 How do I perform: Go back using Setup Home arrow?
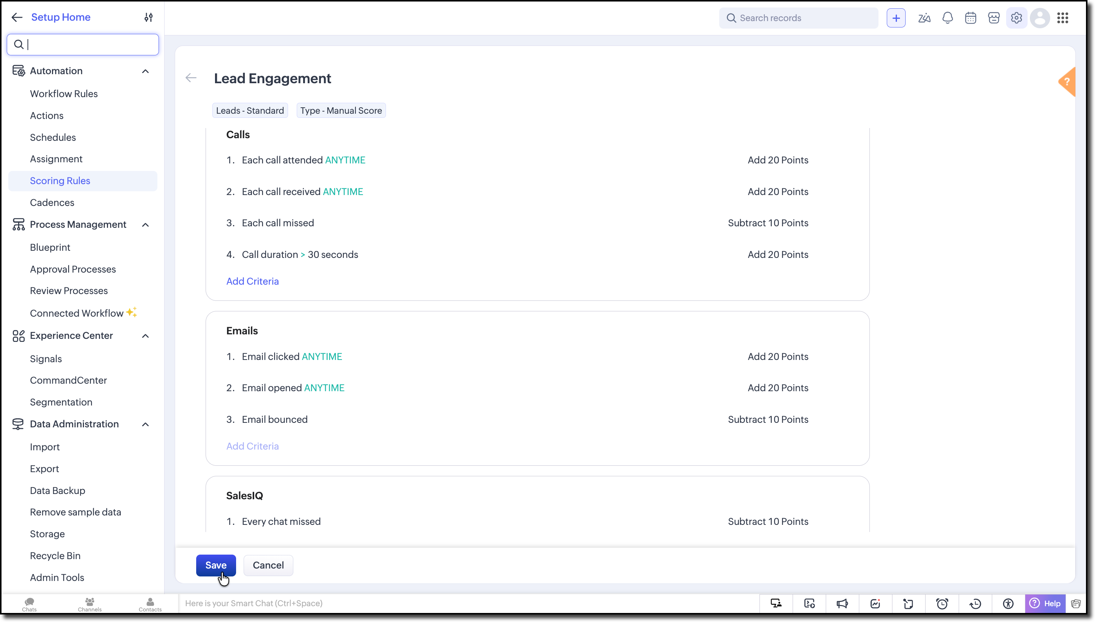pos(17,17)
